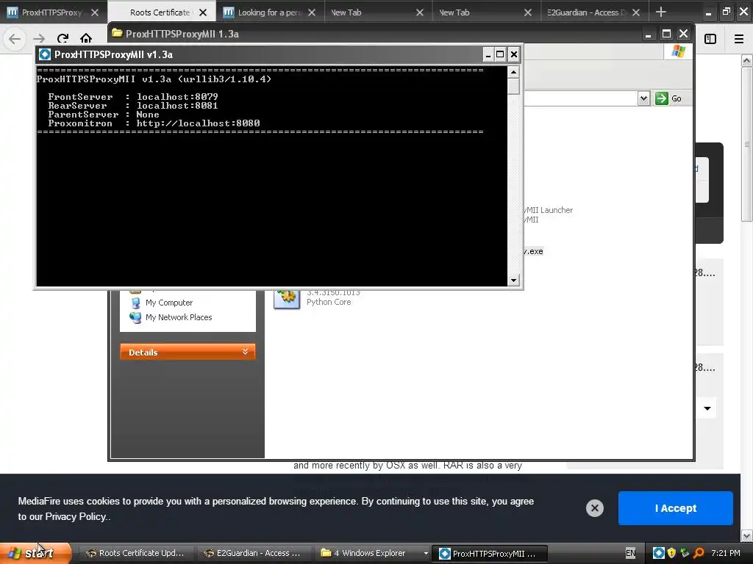Image resolution: width=753 pixels, height=564 pixels.
Task: Activate the ProxHTTPSProxyMII taskbar button
Action: pos(490,554)
